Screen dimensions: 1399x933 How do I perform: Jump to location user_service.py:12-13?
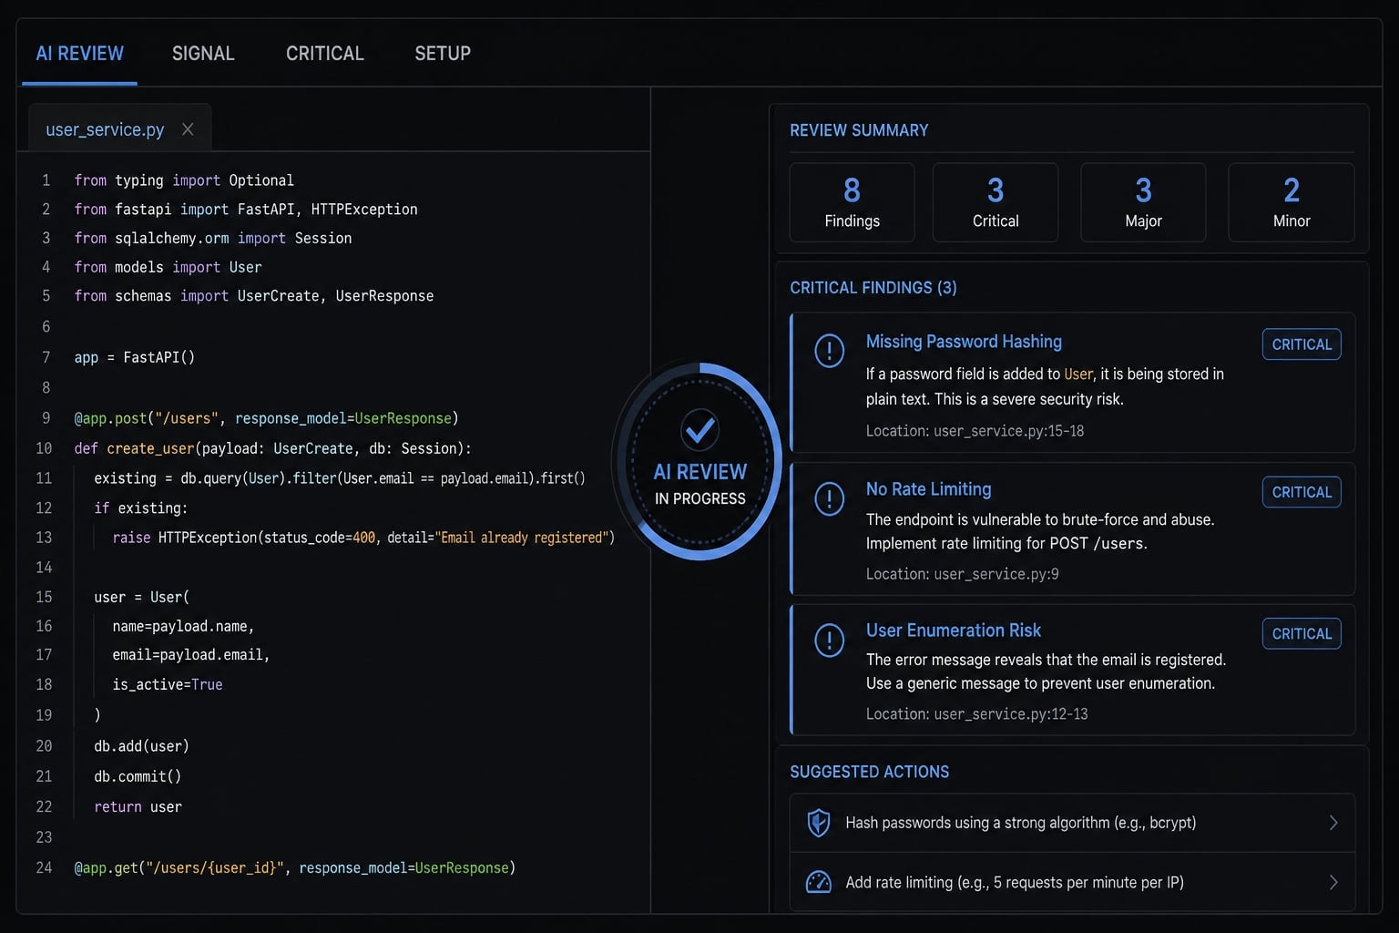point(976,714)
